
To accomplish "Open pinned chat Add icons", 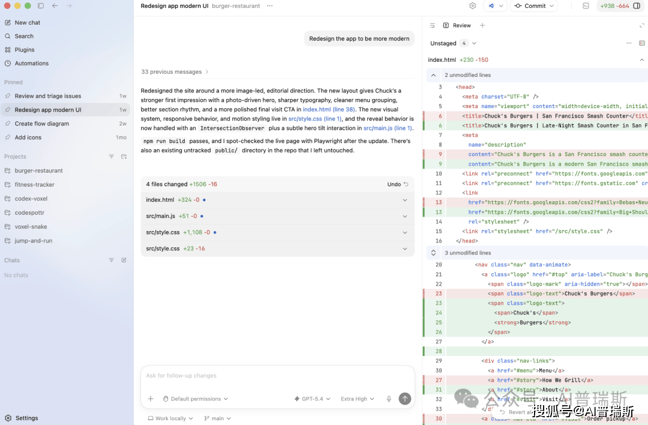I will click(66, 137).
